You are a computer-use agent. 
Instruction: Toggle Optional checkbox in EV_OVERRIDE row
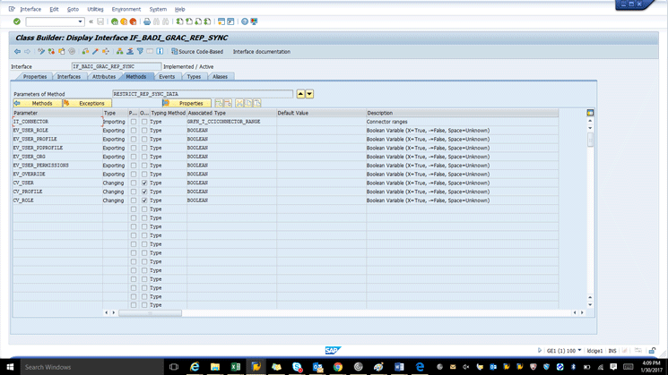144,175
